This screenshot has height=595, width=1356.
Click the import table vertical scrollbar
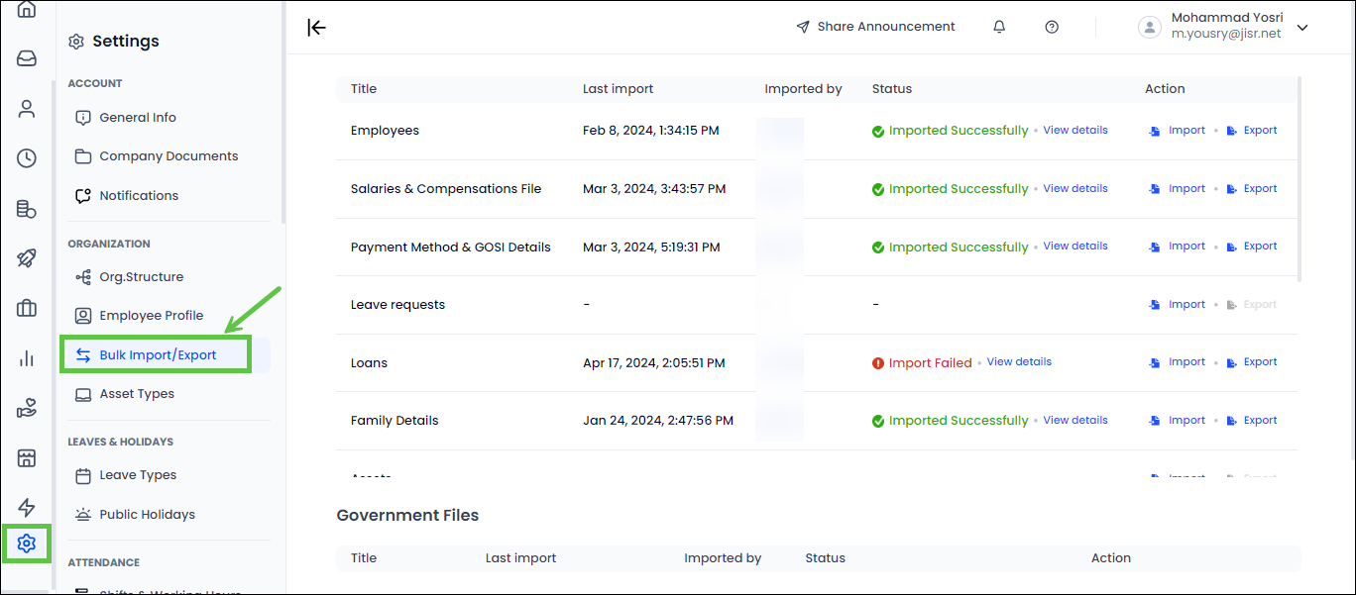(1299, 178)
